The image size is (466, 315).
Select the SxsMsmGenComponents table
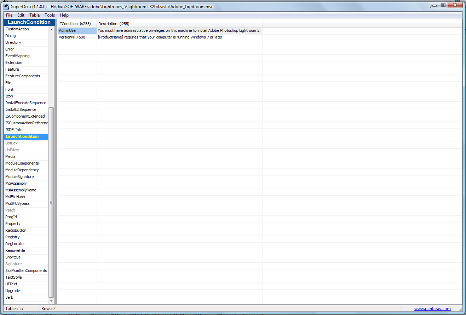pos(26,271)
